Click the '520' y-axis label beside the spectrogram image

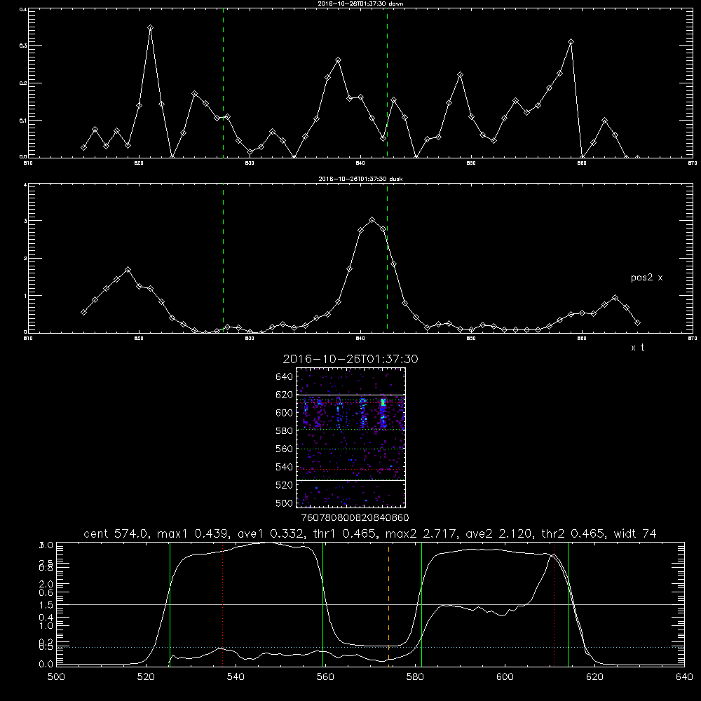click(x=285, y=485)
